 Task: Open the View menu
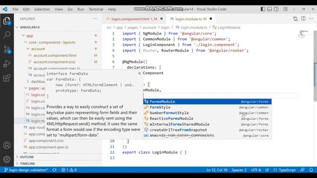coord(58,9)
